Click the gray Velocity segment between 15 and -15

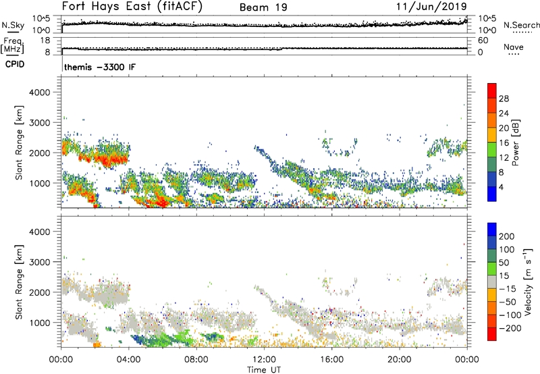click(x=492, y=282)
